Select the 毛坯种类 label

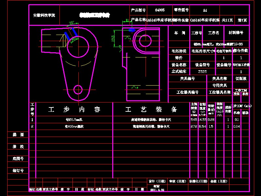pos(179,51)
